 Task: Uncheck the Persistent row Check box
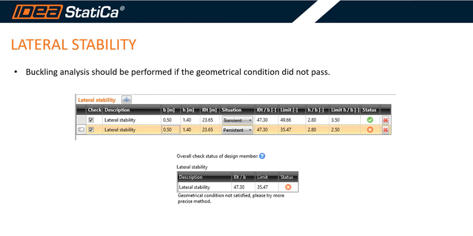[91, 130]
